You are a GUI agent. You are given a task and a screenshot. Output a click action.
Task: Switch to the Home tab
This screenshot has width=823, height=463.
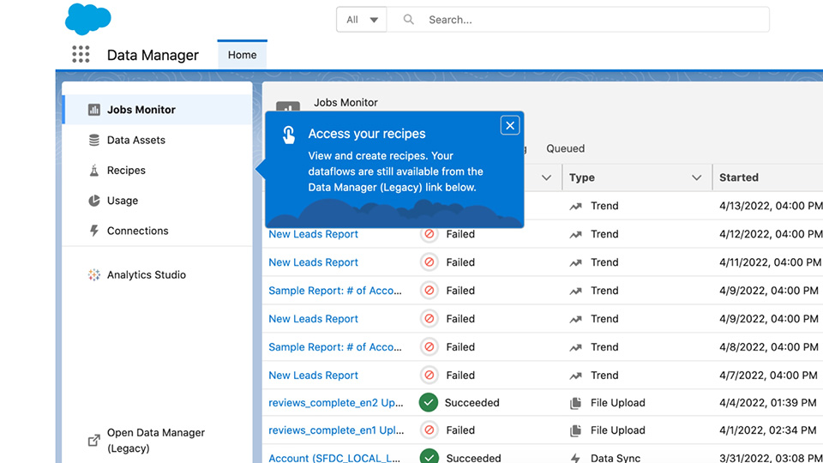(x=242, y=55)
